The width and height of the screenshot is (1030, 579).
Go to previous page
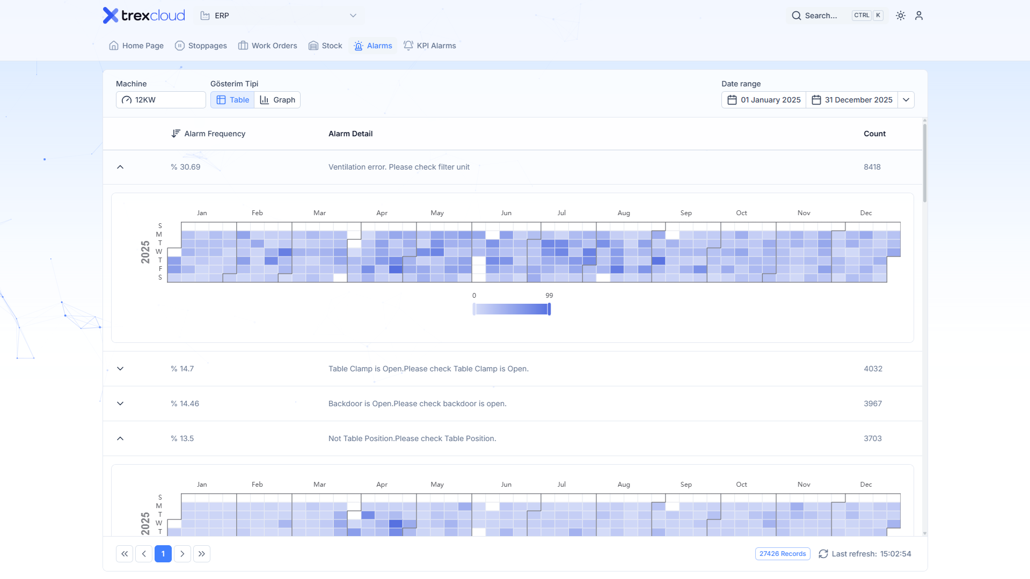[144, 554]
